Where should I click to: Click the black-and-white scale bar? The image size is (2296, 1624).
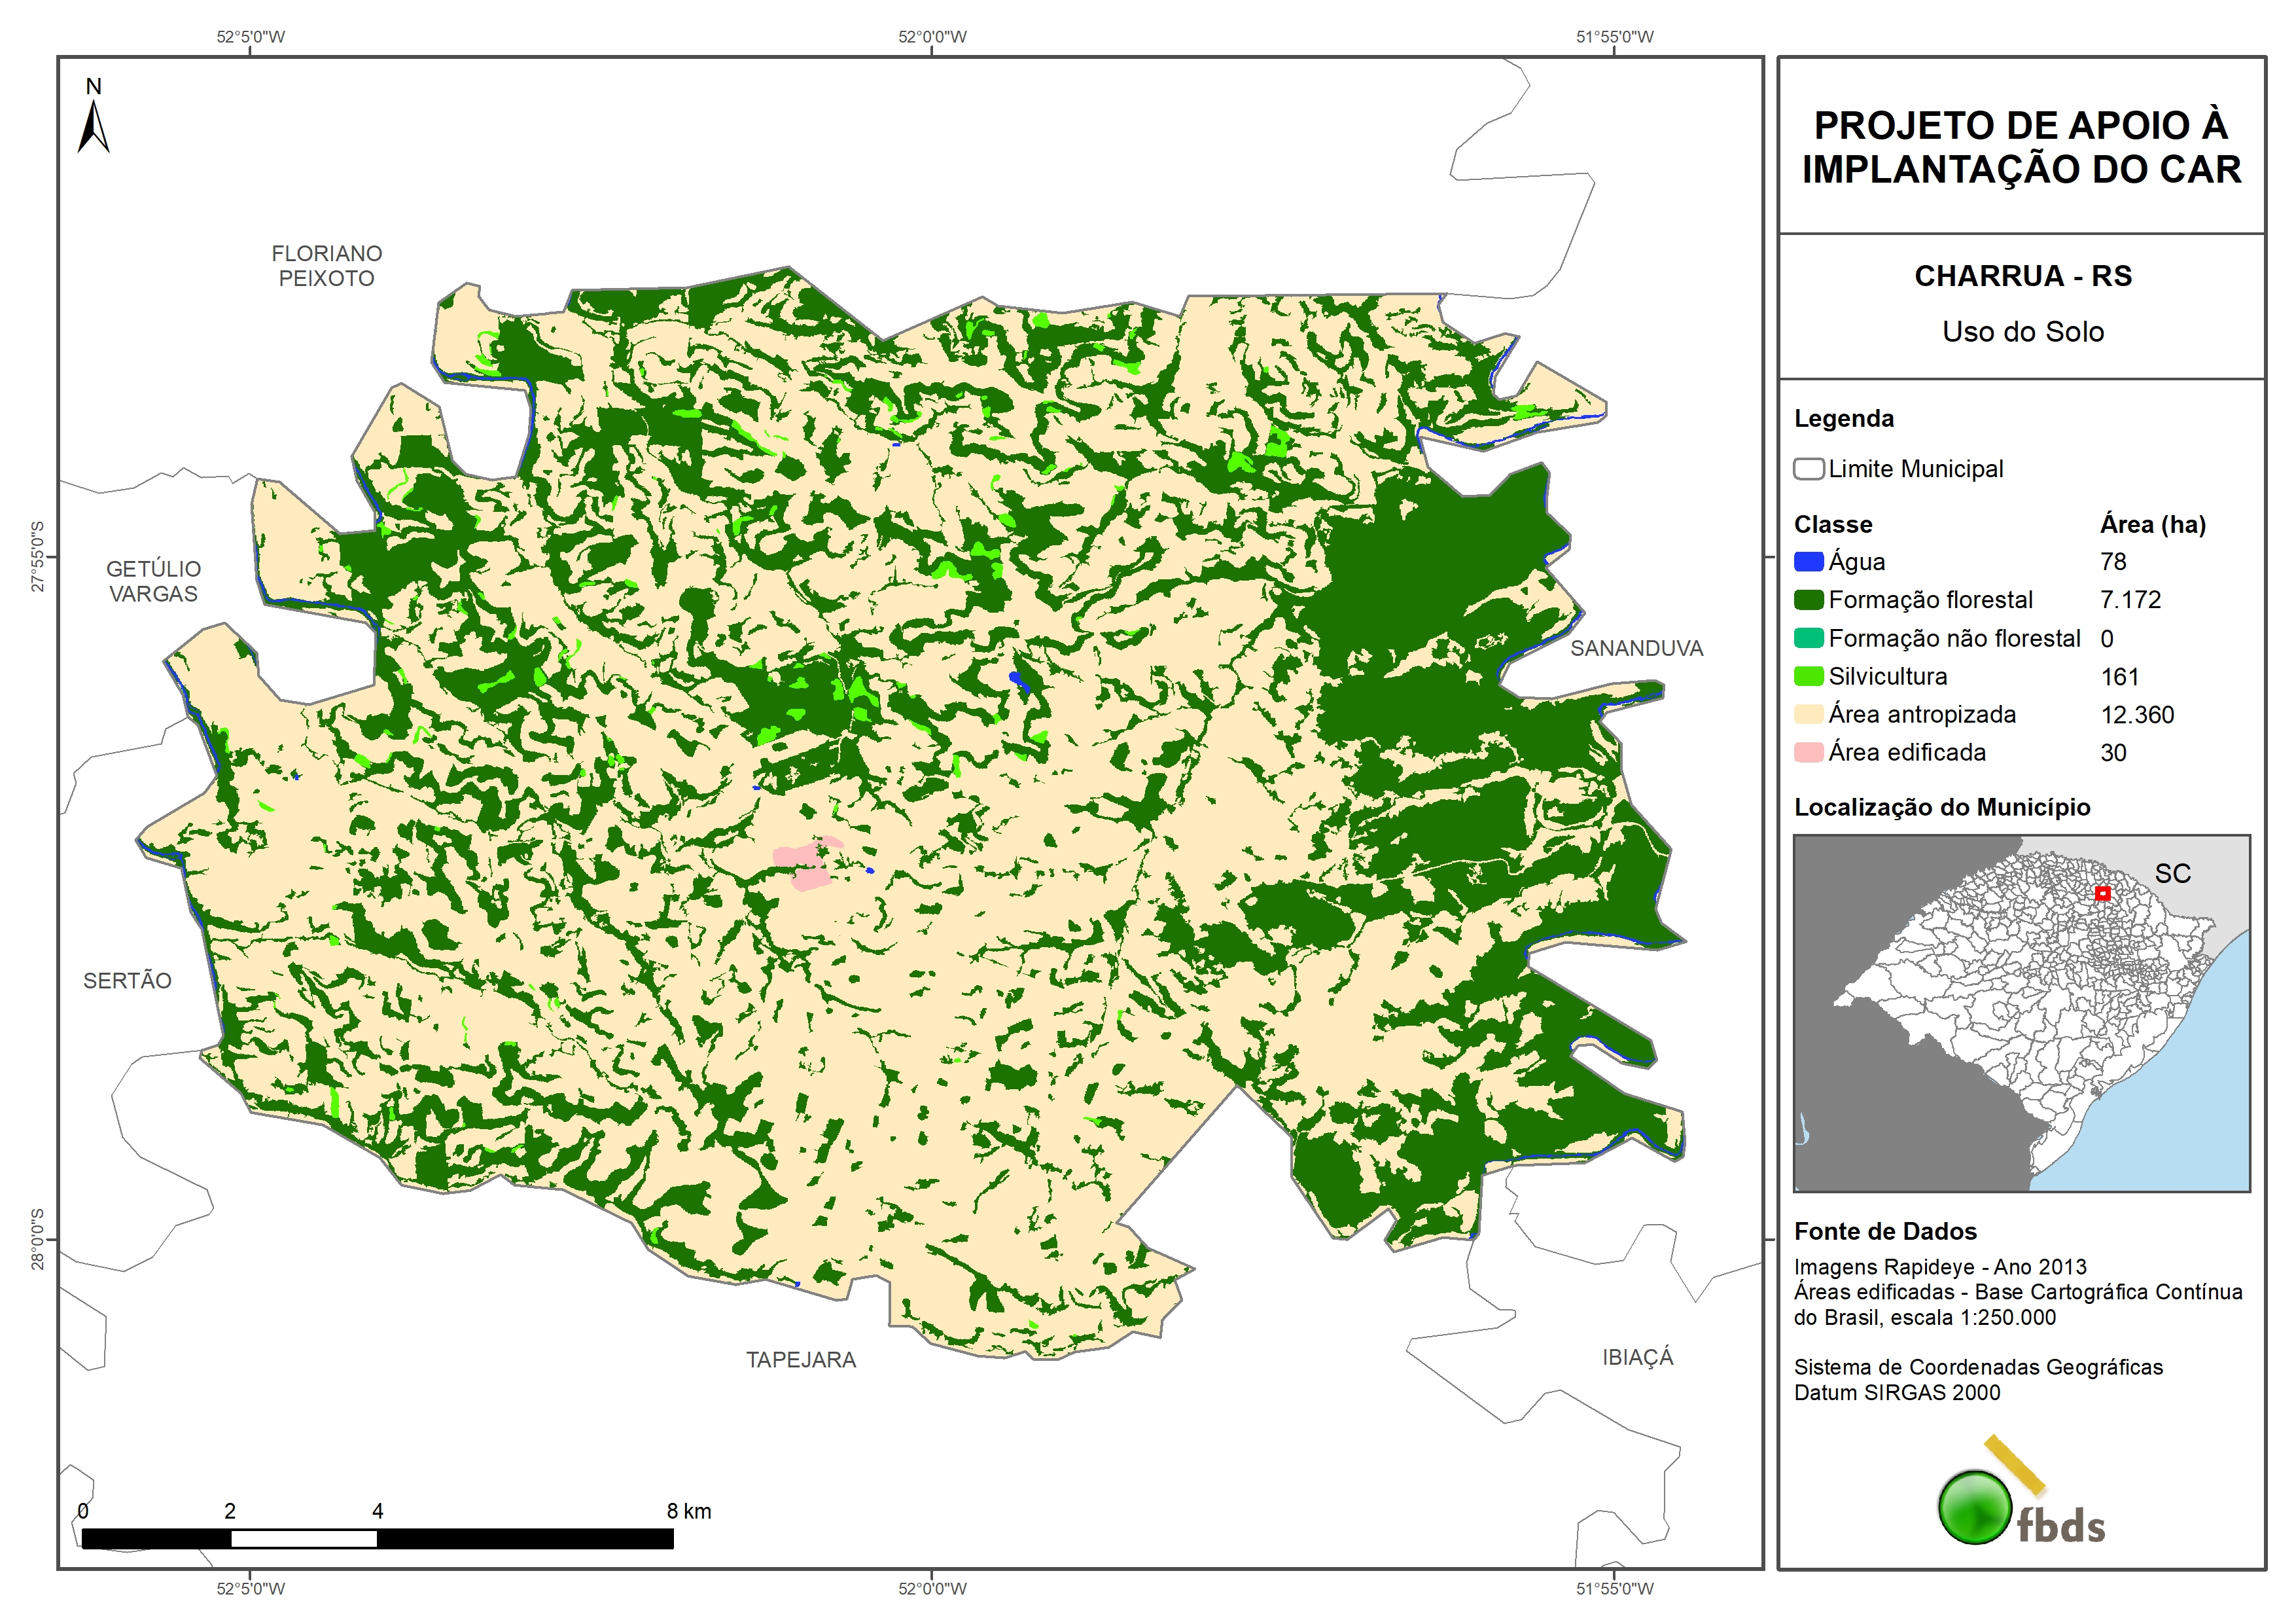377,1539
